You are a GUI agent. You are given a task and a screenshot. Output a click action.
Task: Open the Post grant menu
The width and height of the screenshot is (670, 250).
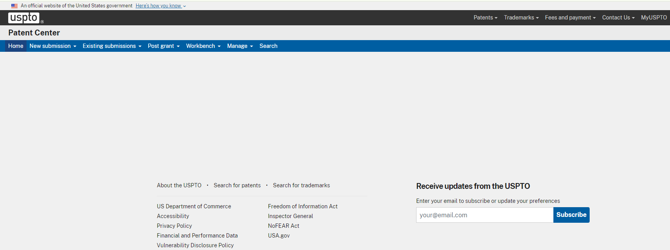[164, 46]
